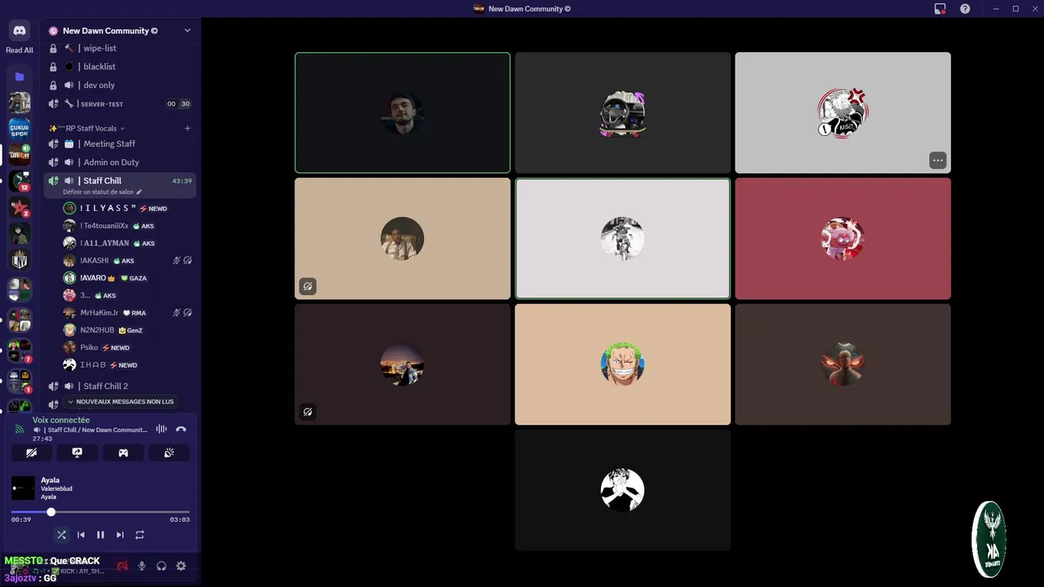Turn on camera in voice panel
This screenshot has height=587, width=1044.
(x=31, y=452)
